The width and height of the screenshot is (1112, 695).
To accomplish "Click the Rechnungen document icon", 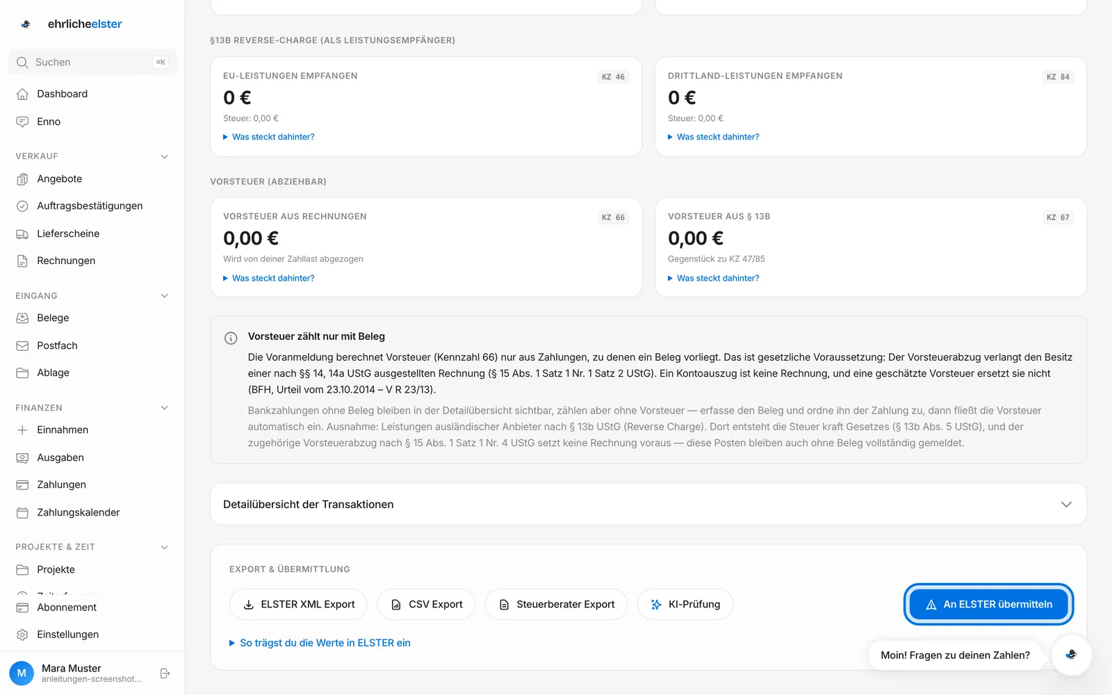I will [x=22, y=261].
